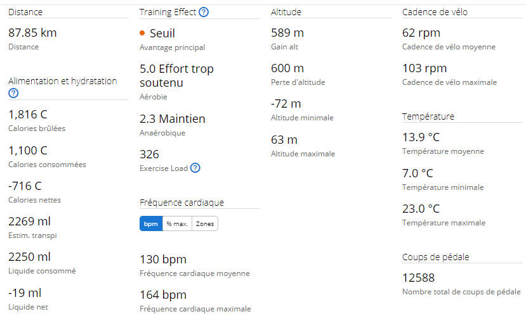Select the 589 m Gain alt value
This screenshot has width=526, height=314.
(287, 33)
